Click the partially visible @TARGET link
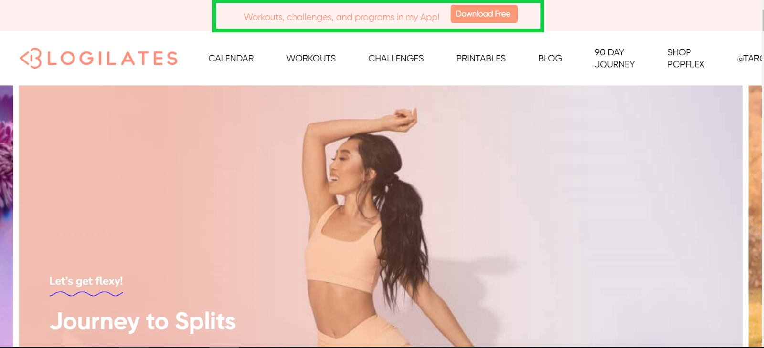The image size is (764, 348). (750, 58)
